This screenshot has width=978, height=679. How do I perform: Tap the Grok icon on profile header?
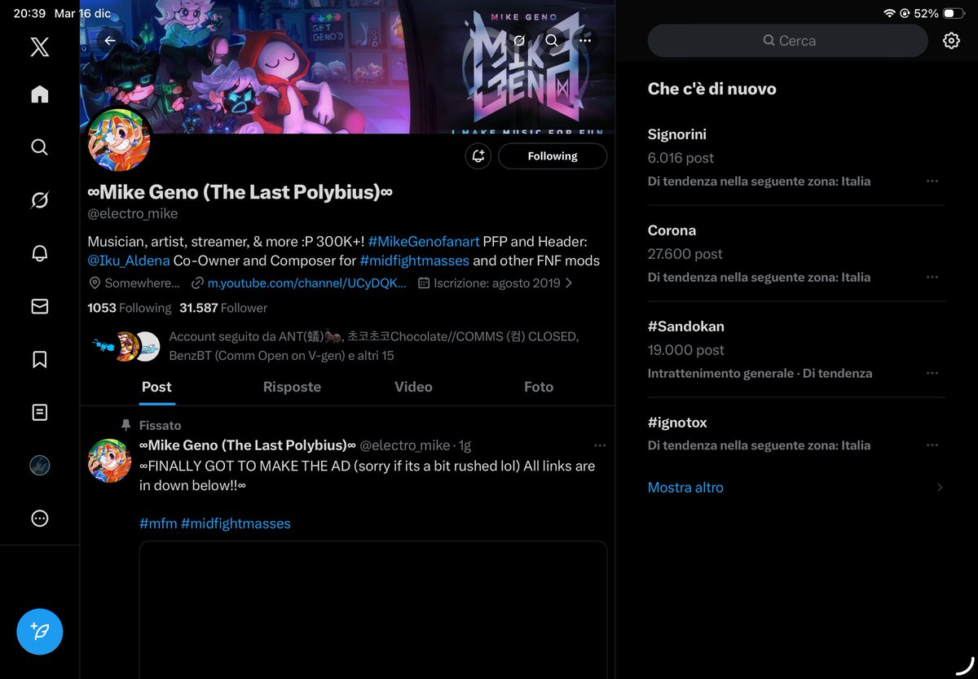[518, 40]
